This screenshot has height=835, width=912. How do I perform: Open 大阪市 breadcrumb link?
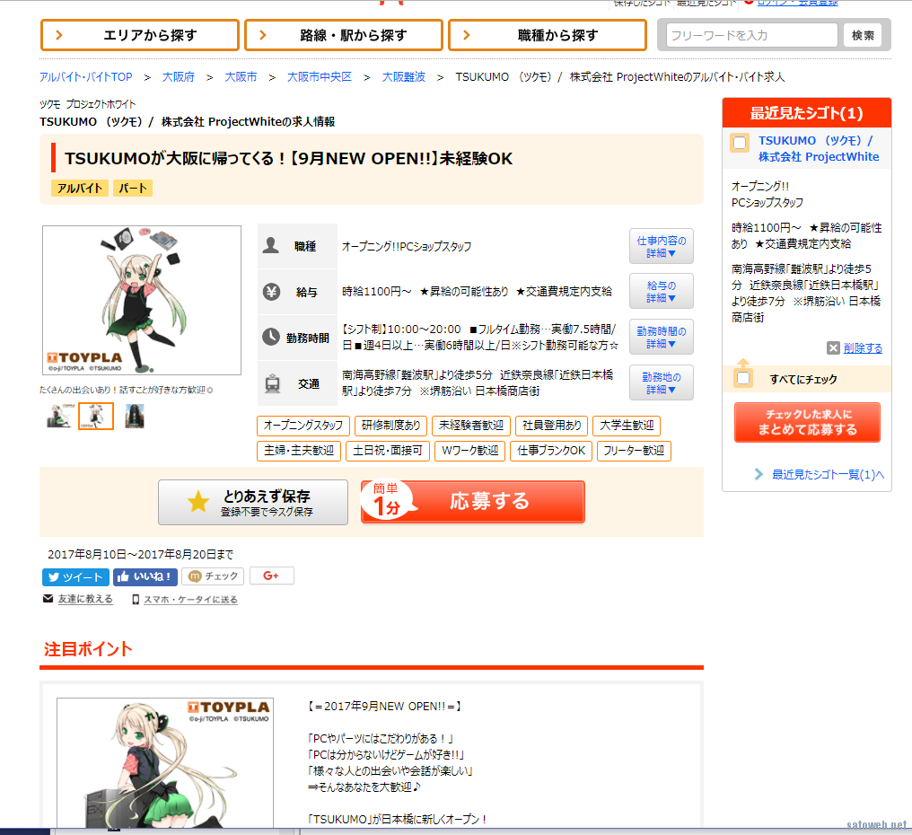241,77
